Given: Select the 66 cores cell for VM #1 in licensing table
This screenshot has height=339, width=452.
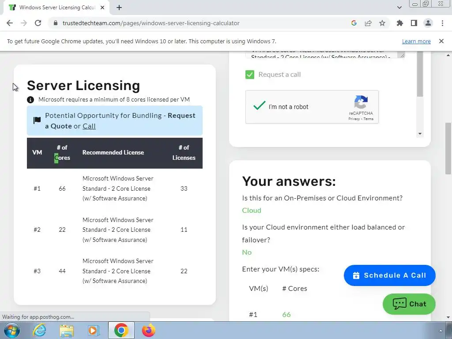Looking at the screenshot, I should pyautogui.click(x=62, y=188).
